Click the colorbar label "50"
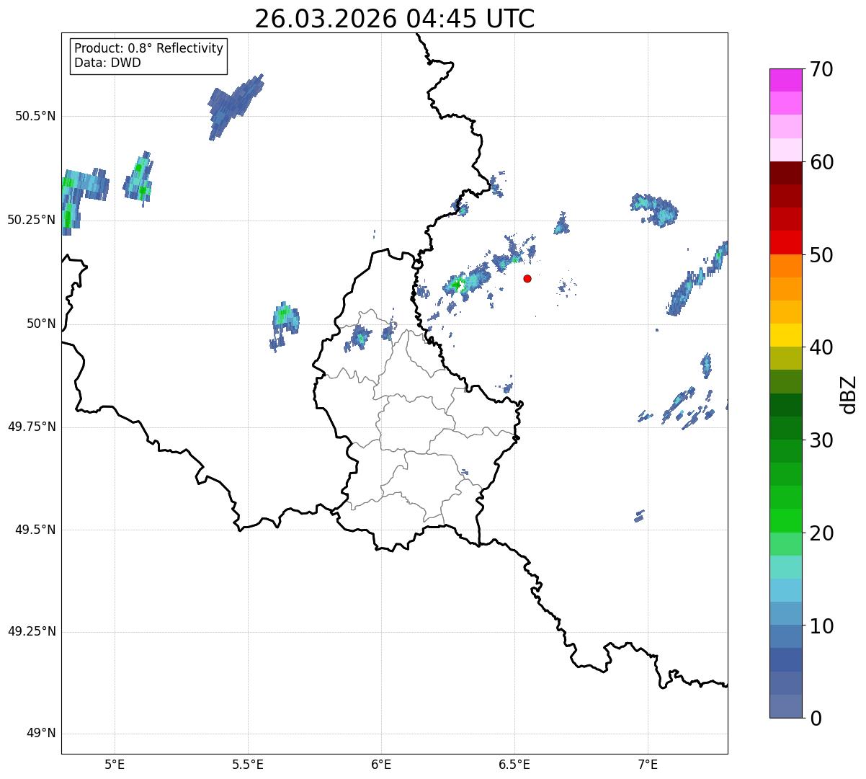 pyautogui.click(x=822, y=255)
